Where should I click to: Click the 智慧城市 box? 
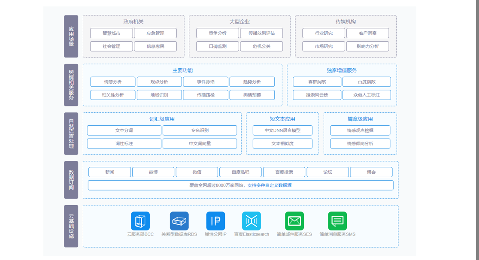click(112, 33)
